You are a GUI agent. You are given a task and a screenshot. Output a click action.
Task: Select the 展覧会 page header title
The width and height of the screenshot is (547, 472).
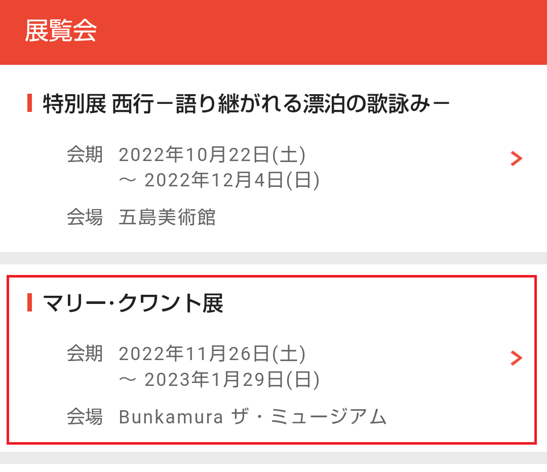click(x=60, y=31)
